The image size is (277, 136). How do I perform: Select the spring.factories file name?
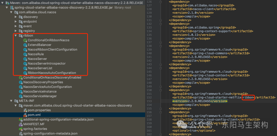pyautogui.click(x=35, y=129)
